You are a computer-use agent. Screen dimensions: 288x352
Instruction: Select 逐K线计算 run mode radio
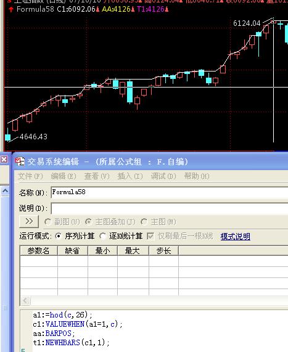click(102, 236)
